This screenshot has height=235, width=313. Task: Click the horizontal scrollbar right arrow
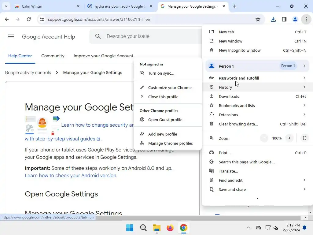(305, 218)
